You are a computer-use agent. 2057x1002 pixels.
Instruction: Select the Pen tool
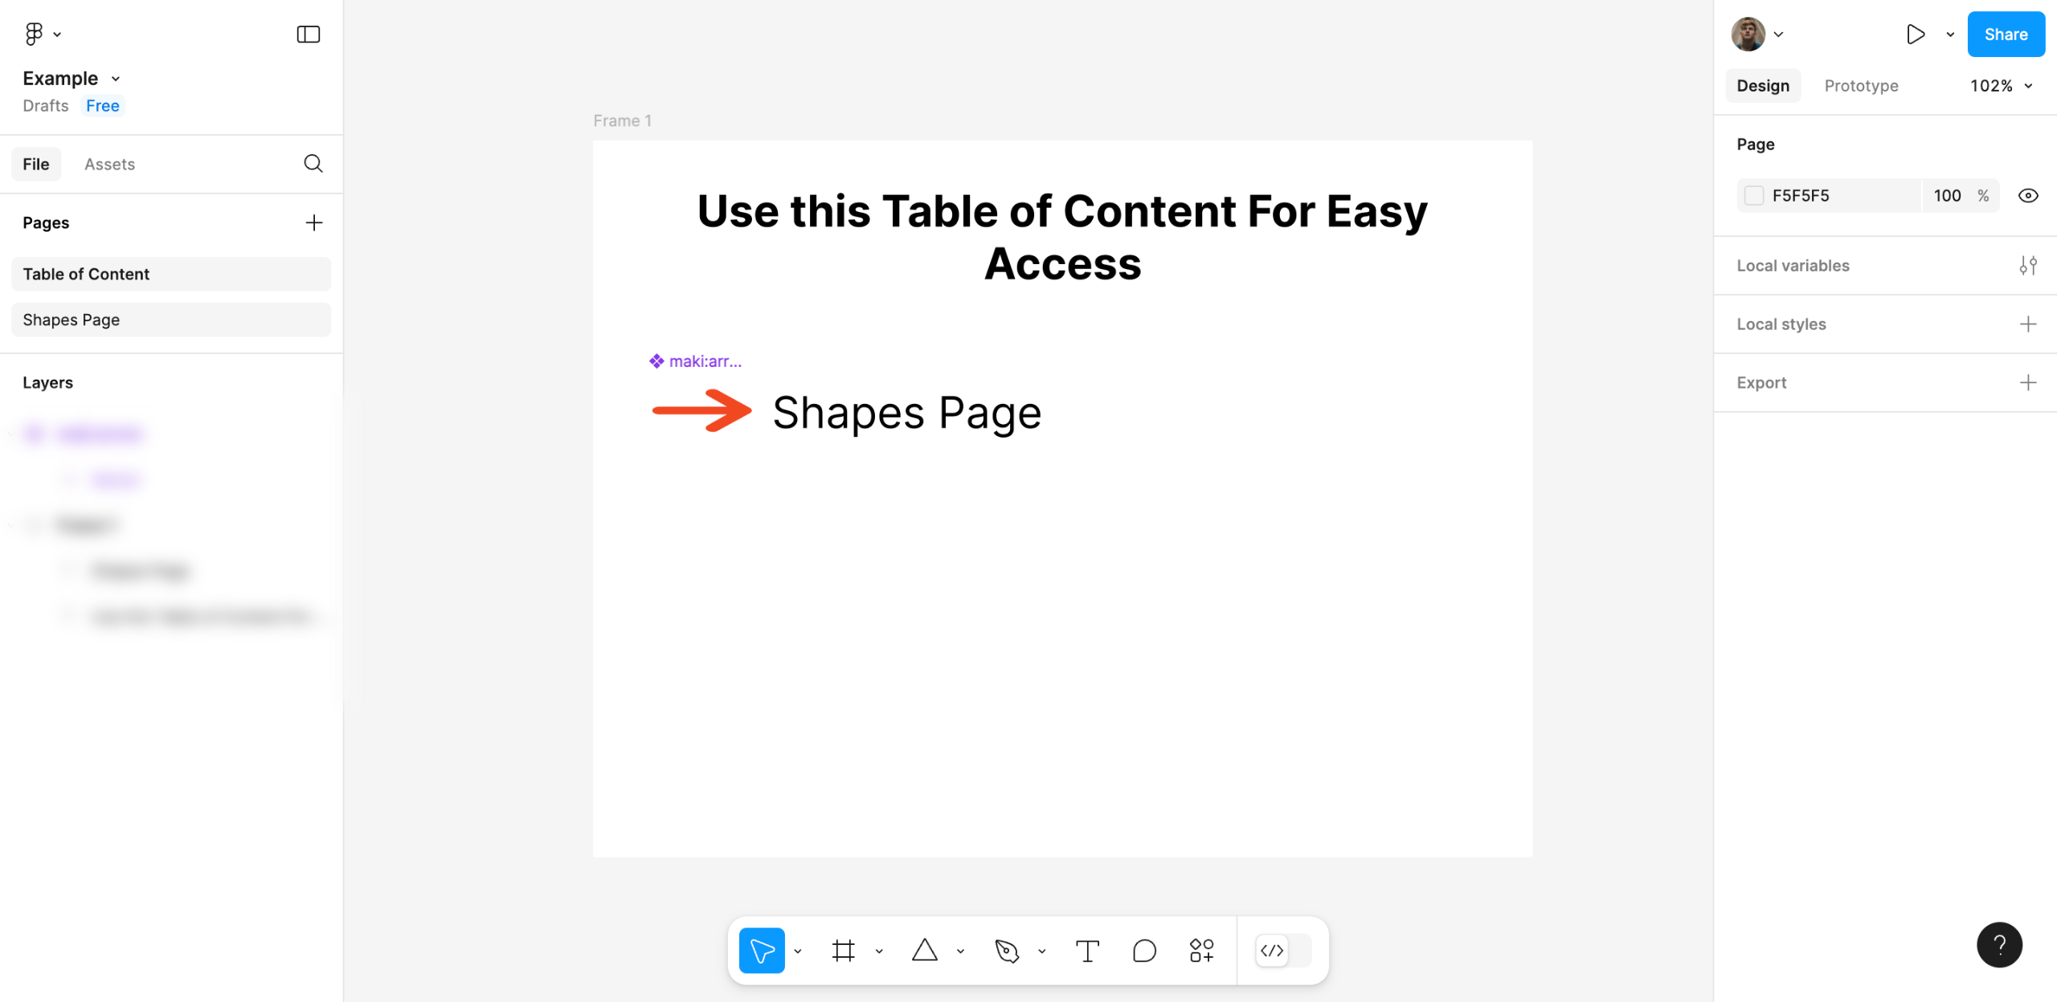[x=1006, y=951]
